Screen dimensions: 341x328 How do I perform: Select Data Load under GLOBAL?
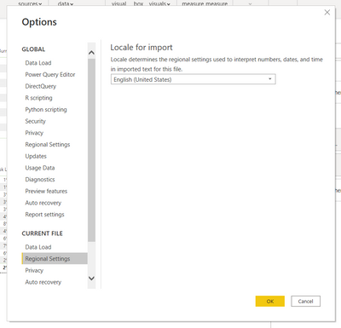(x=38, y=63)
